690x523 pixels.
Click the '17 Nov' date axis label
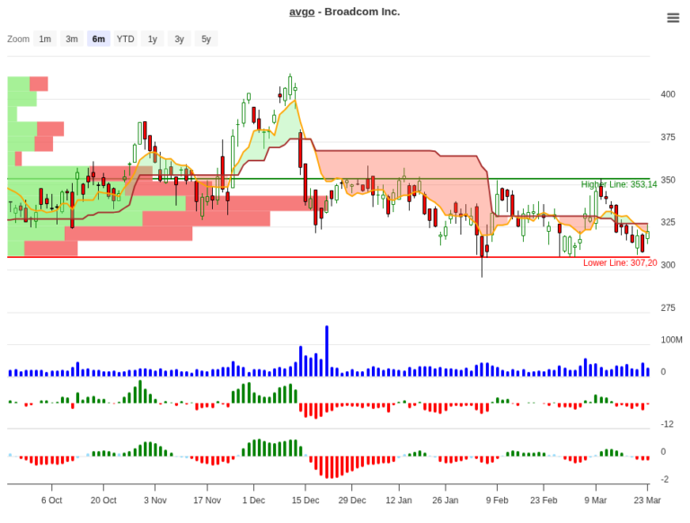207,501
